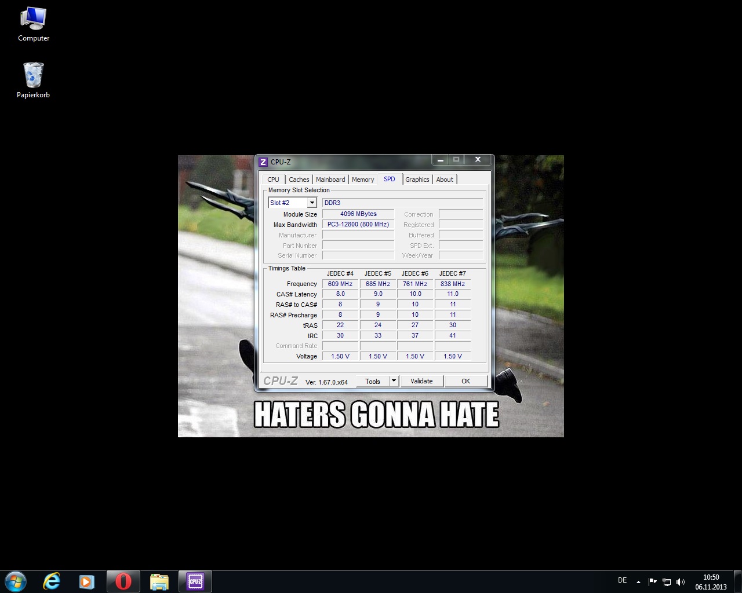Click the CAS# Latency 11.0 cell

pyautogui.click(x=453, y=294)
